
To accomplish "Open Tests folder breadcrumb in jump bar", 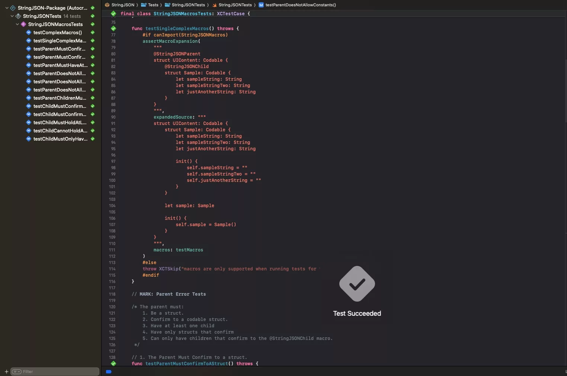I will (150, 5).
